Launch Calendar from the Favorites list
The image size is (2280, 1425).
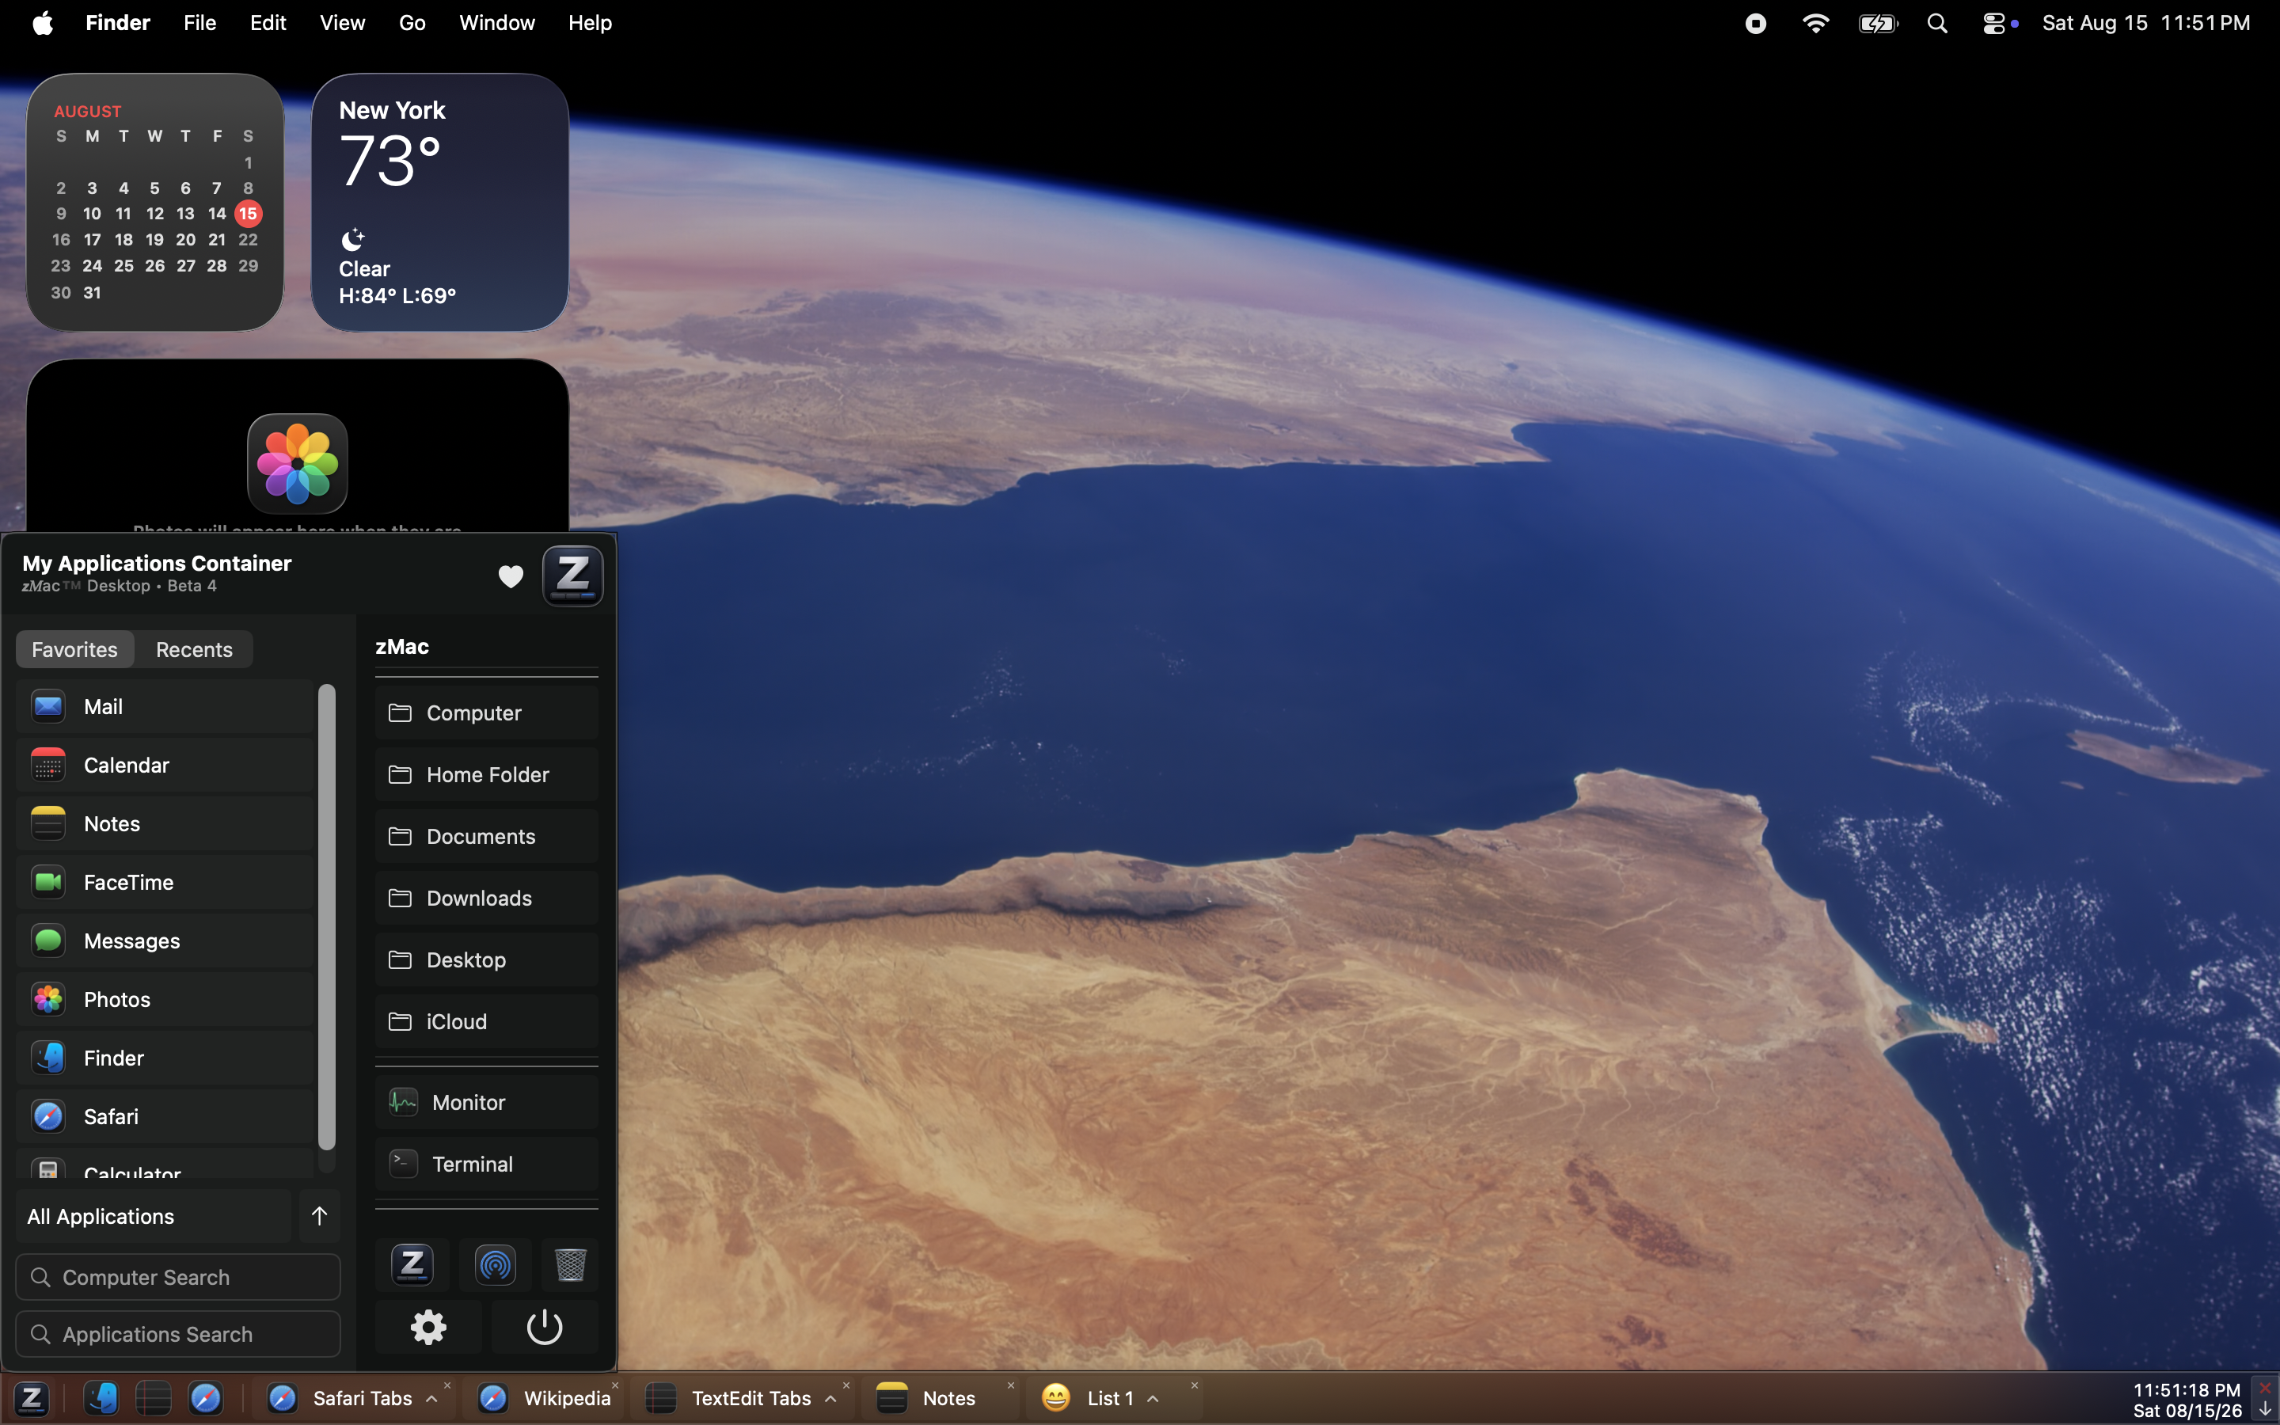(165, 766)
